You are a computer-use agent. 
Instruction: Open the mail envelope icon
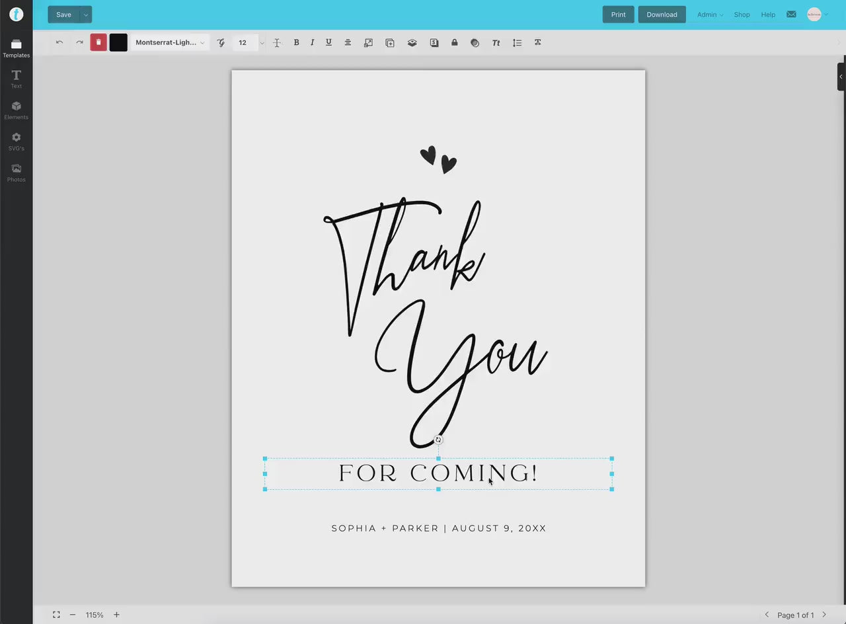(x=791, y=15)
